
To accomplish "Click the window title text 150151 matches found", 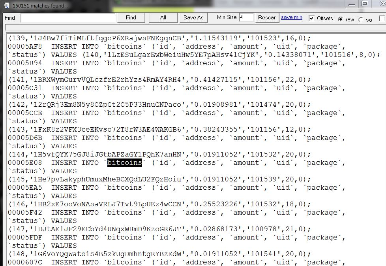I will [x=40, y=6].
